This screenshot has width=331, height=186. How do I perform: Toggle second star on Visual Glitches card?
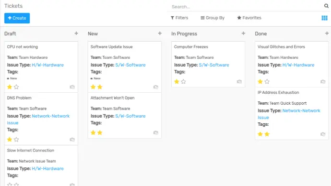(267, 82)
